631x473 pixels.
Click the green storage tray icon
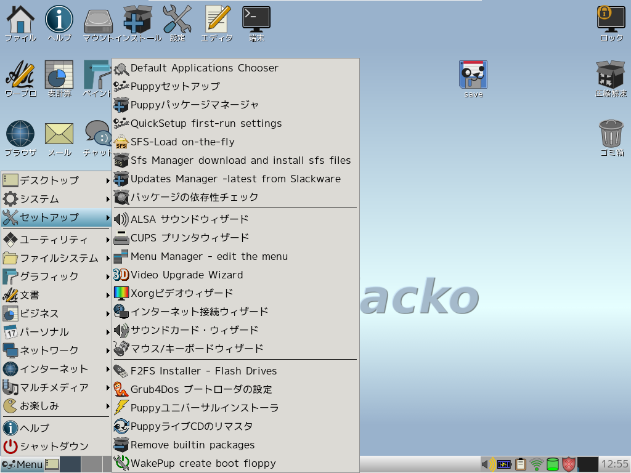click(553, 464)
